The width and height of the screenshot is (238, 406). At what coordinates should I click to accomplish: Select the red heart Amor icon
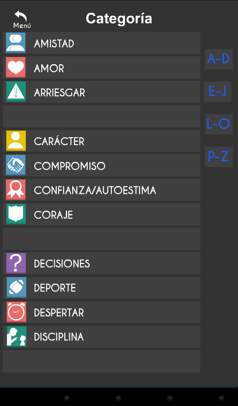pyautogui.click(x=16, y=67)
